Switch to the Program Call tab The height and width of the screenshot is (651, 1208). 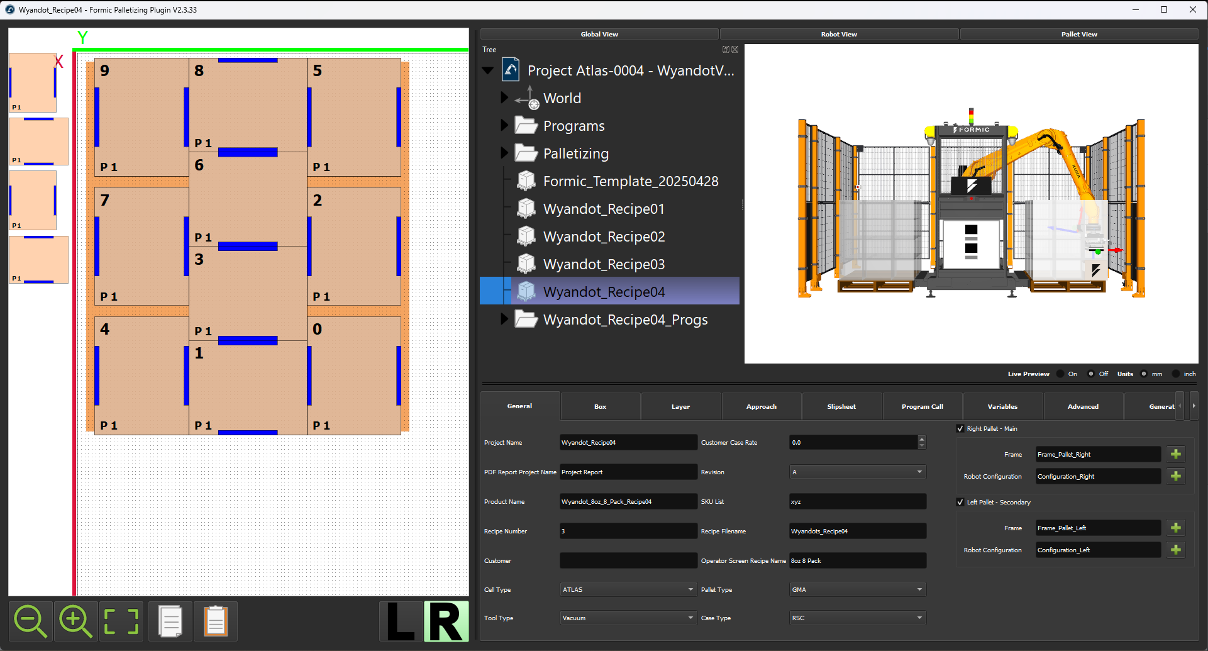click(922, 406)
